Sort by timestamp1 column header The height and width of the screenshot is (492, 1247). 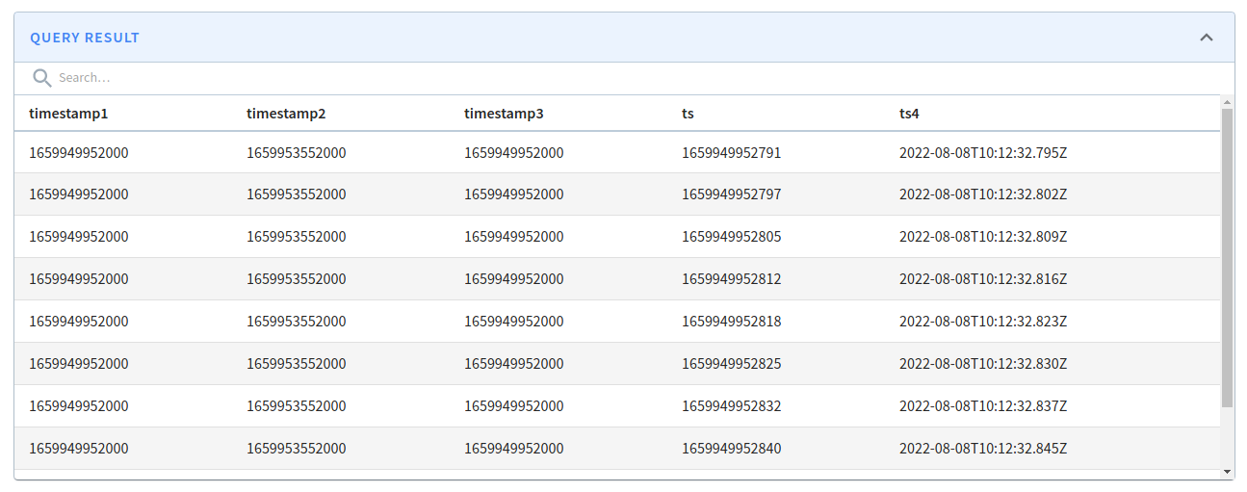(68, 114)
